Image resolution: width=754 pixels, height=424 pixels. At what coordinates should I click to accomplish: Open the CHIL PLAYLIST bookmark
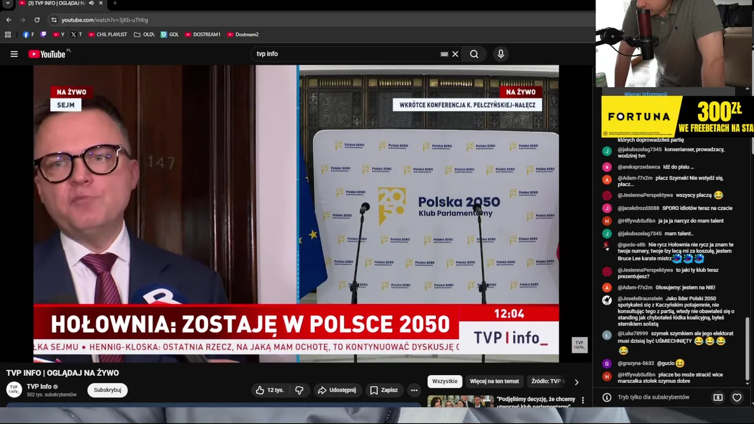pos(107,35)
